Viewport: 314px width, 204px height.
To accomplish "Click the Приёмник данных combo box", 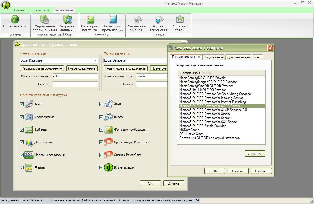I will 135,60.
